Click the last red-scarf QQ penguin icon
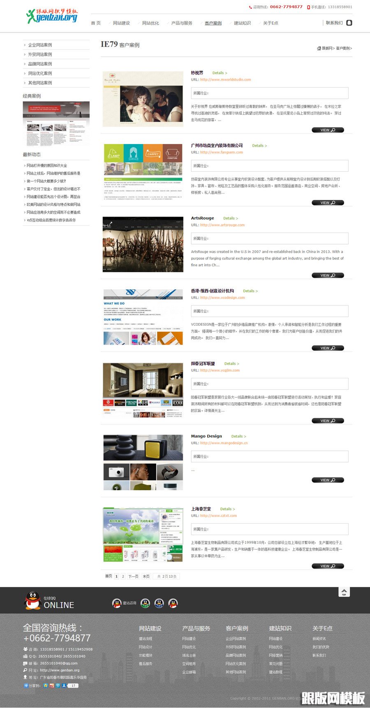This screenshot has height=708, width=370. coord(173,603)
